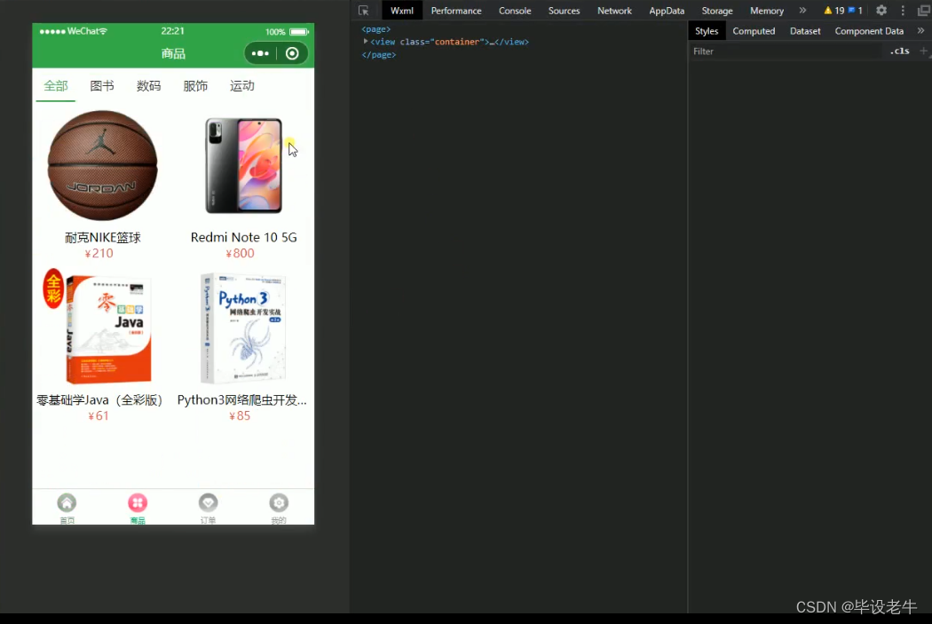932x624 pixels.
Task: Open the Memory panel tab
Action: click(766, 11)
